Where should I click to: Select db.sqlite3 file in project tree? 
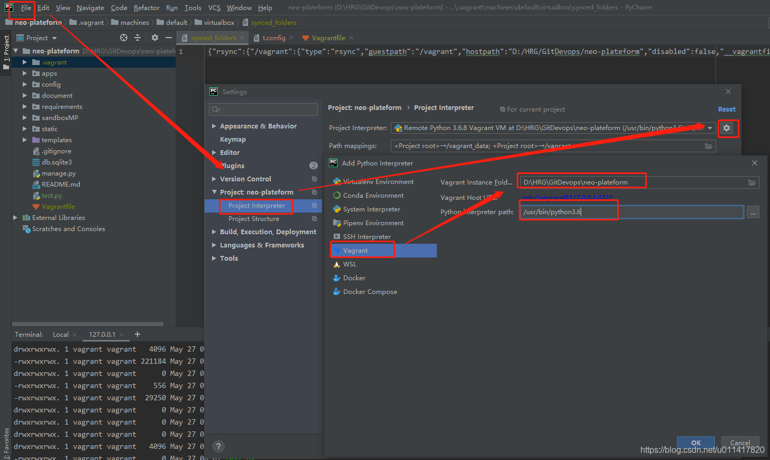(x=57, y=162)
